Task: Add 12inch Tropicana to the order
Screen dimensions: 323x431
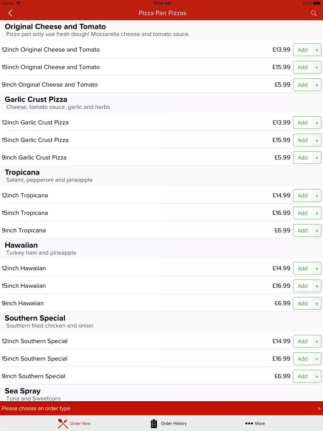Action: 303,196
